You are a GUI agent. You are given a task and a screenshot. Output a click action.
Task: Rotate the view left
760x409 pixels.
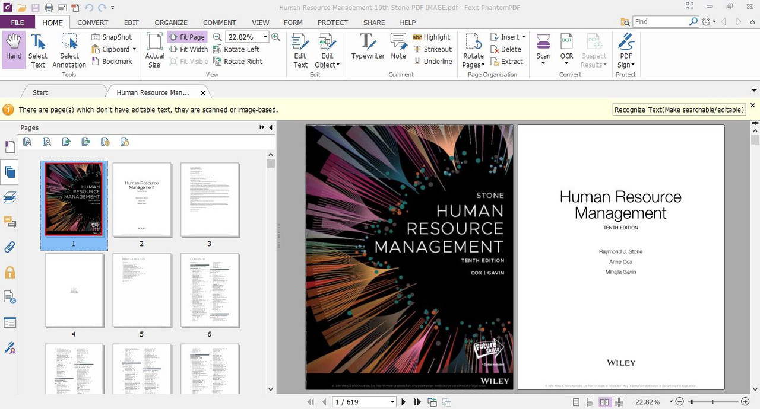[x=236, y=49]
